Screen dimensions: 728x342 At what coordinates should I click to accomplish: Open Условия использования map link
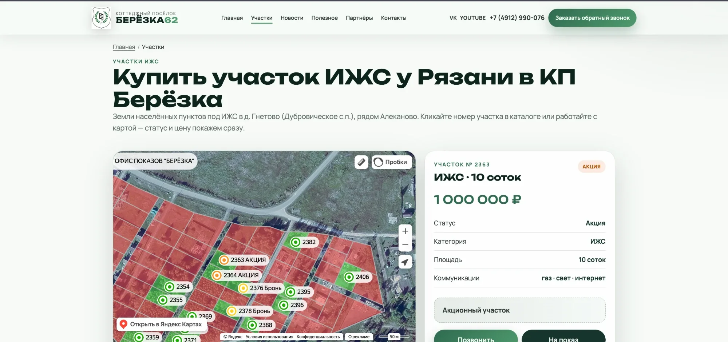269,337
